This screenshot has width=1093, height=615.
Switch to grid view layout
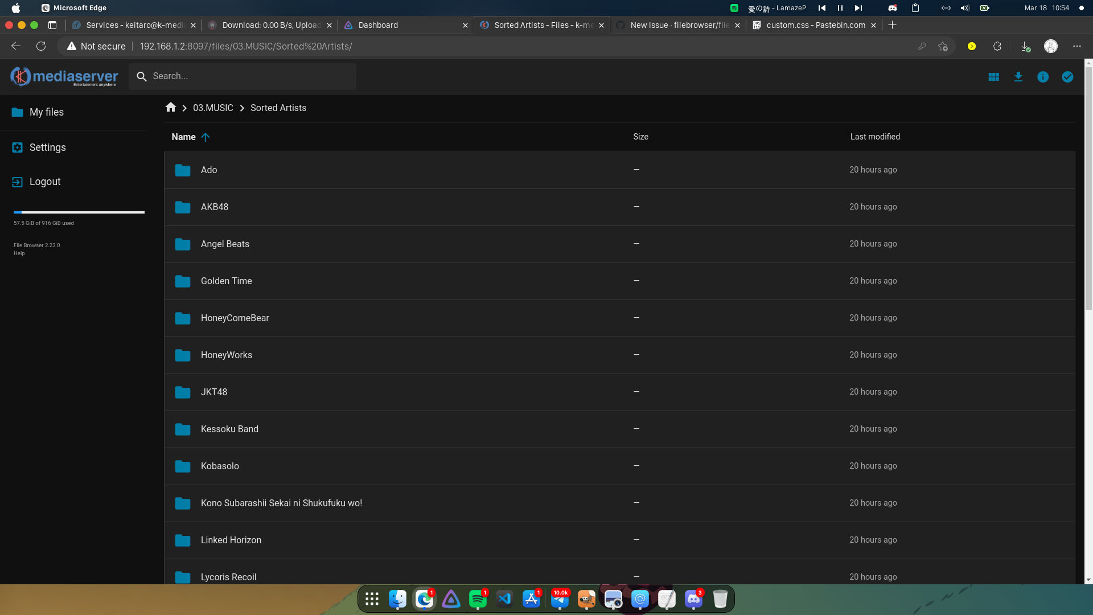click(993, 76)
